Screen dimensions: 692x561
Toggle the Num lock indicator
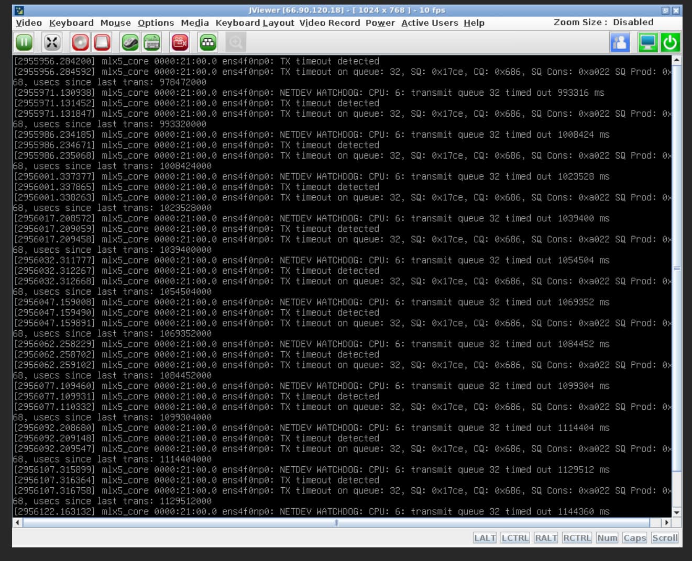pos(607,538)
